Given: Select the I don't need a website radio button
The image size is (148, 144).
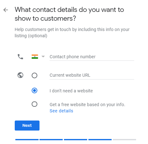Looking at the screenshot, I should click(x=34, y=90).
